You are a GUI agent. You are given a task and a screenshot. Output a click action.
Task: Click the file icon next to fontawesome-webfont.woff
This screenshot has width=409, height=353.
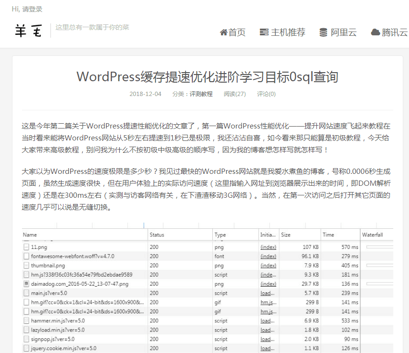point(26,256)
